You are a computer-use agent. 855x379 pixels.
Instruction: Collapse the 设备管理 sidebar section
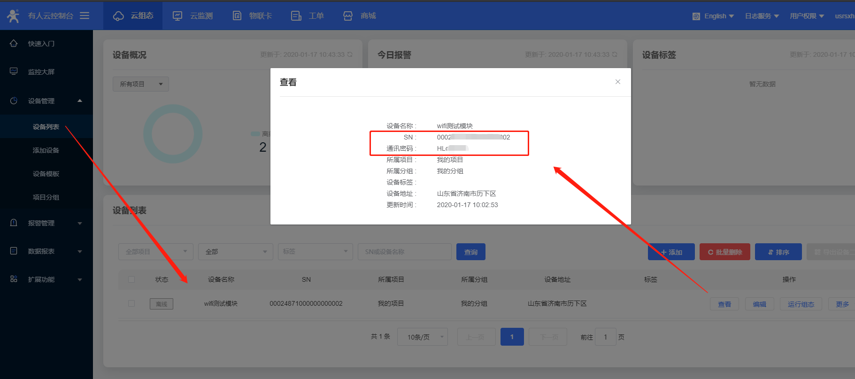click(x=46, y=101)
